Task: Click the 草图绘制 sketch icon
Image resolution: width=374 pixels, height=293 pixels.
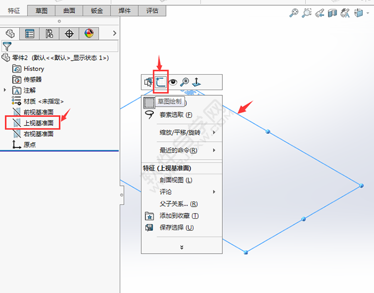Action: click(x=161, y=82)
